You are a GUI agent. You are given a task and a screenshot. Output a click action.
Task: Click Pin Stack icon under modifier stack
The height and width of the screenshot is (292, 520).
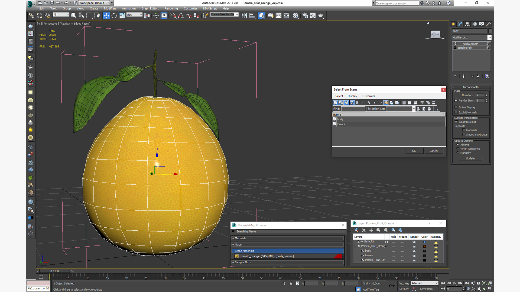click(455, 76)
